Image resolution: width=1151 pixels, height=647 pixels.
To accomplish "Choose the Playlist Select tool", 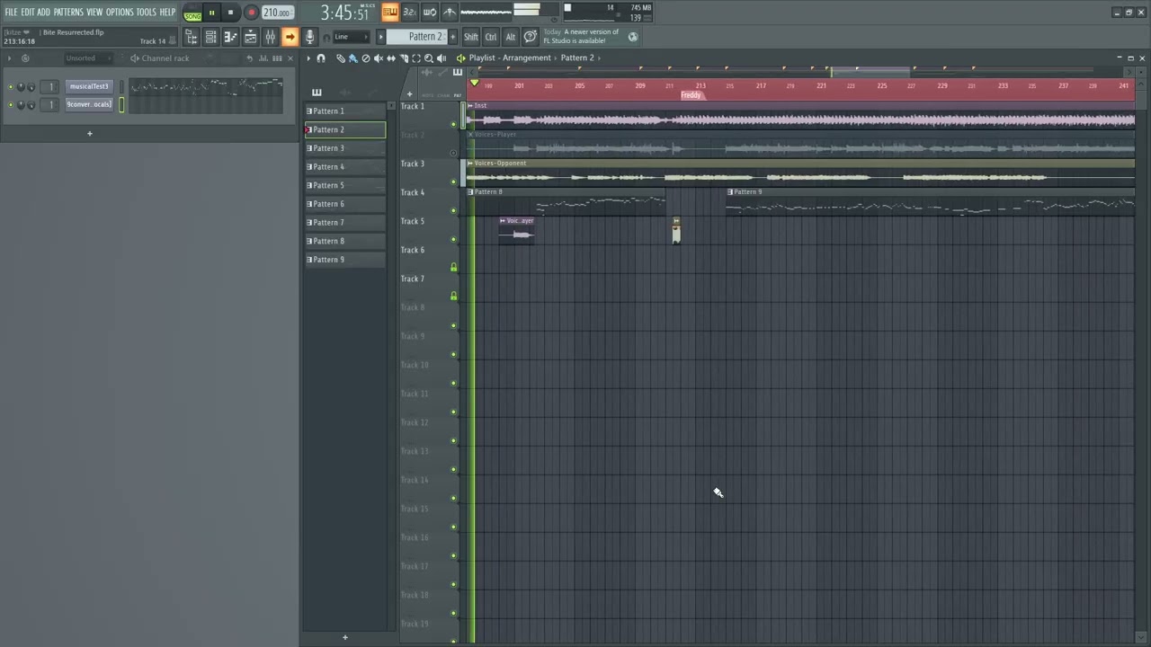I will pos(416,58).
